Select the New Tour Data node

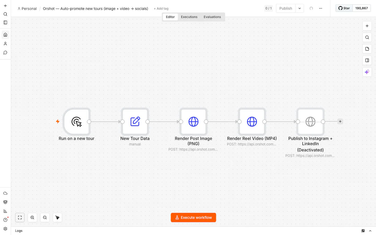click(x=135, y=122)
